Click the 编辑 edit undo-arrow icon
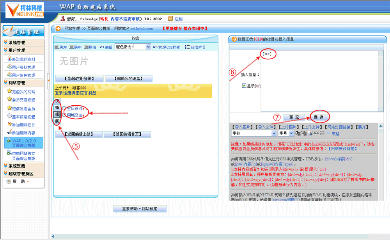The width and height of the screenshot is (390, 240). point(102,47)
